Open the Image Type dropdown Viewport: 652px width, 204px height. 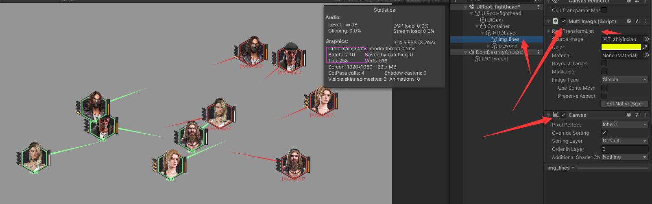pyautogui.click(x=624, y=79)
